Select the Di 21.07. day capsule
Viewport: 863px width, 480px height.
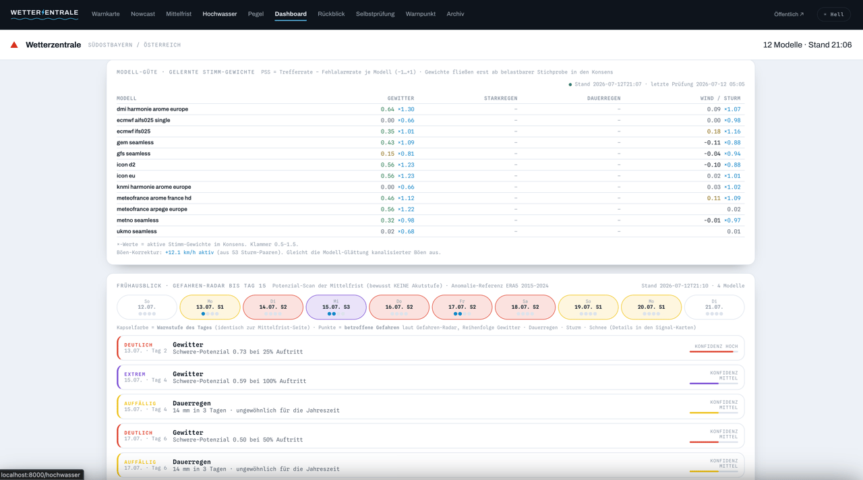coord(714,307)
